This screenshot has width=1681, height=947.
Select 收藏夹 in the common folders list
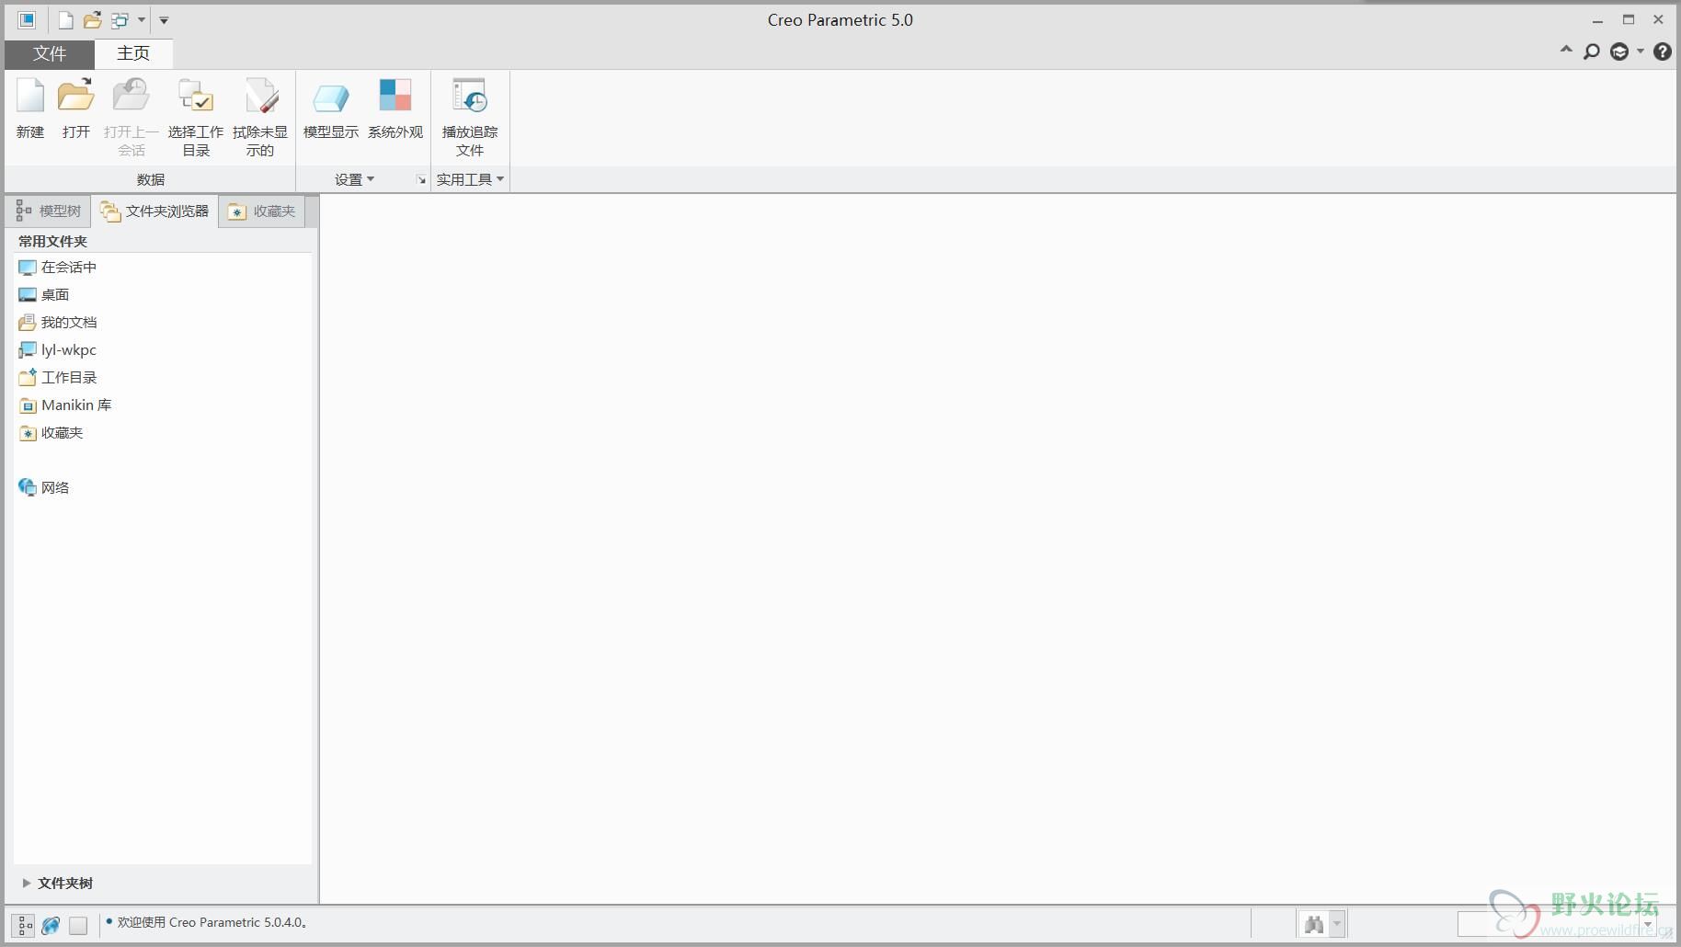(51, 433)
